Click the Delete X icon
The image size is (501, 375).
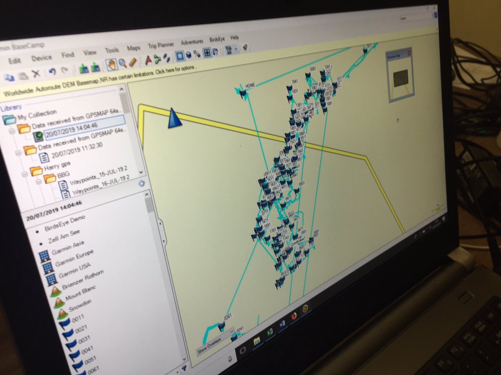(36, 74)
